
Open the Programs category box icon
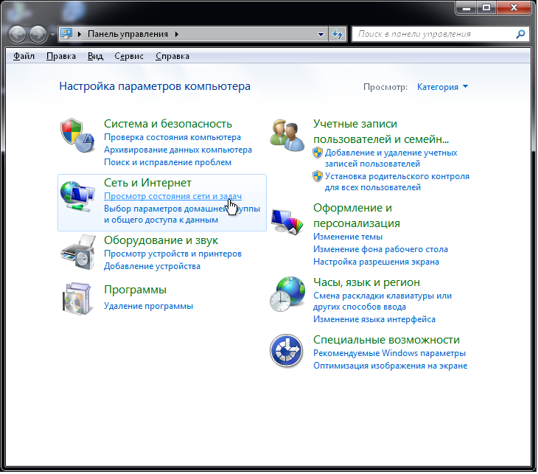(x=77, y=298)
